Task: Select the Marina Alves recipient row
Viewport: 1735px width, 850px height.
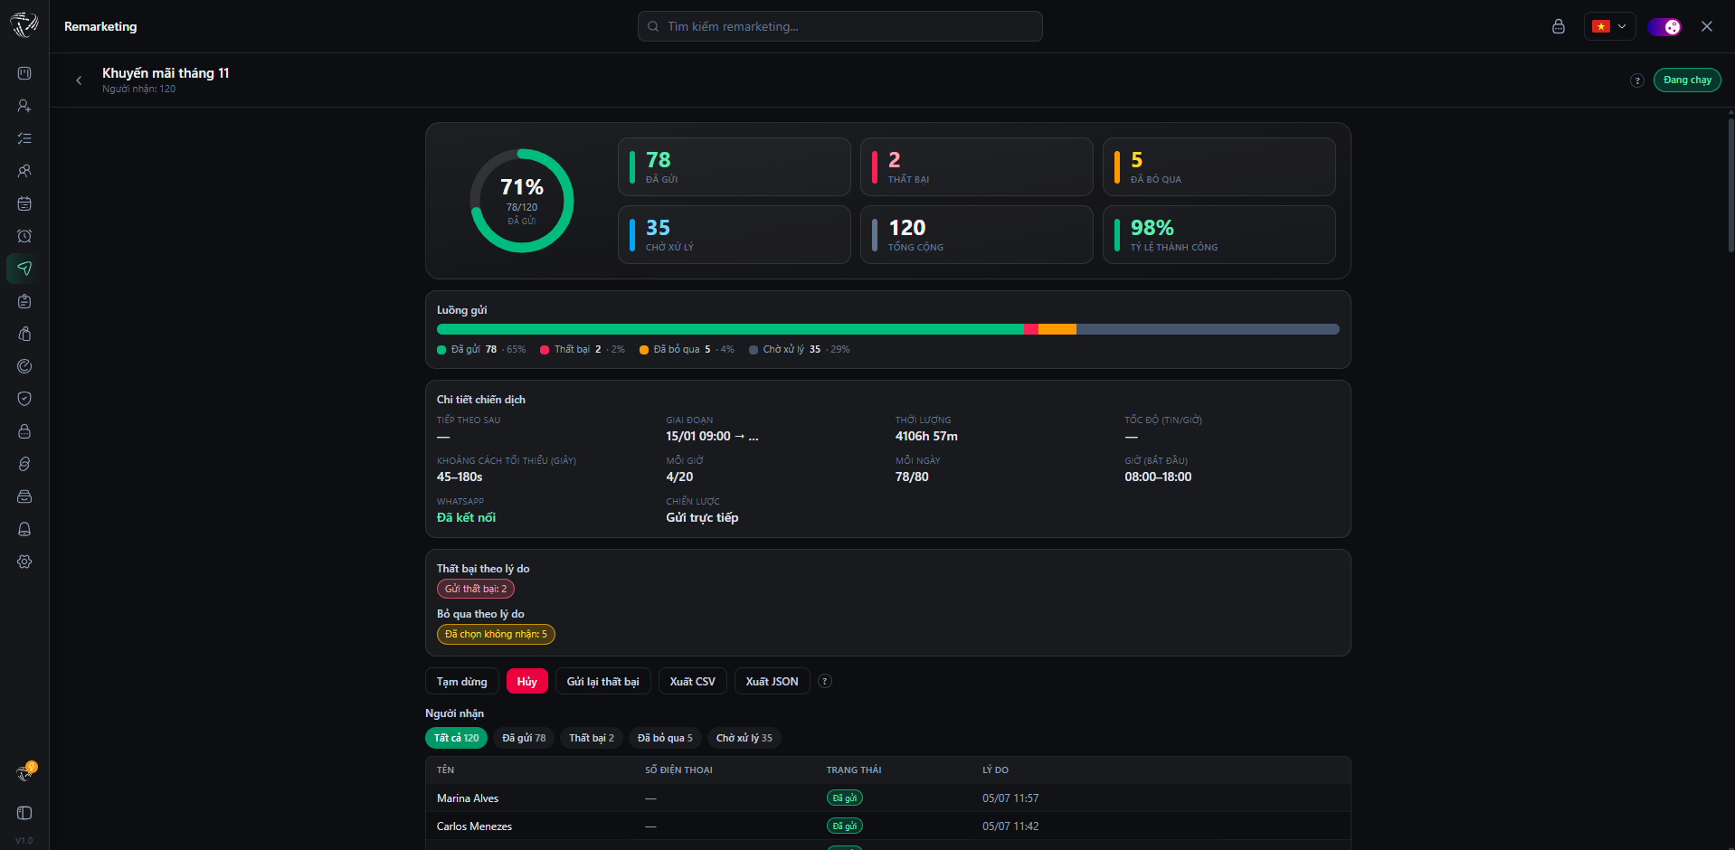Action: pos(887,798)
